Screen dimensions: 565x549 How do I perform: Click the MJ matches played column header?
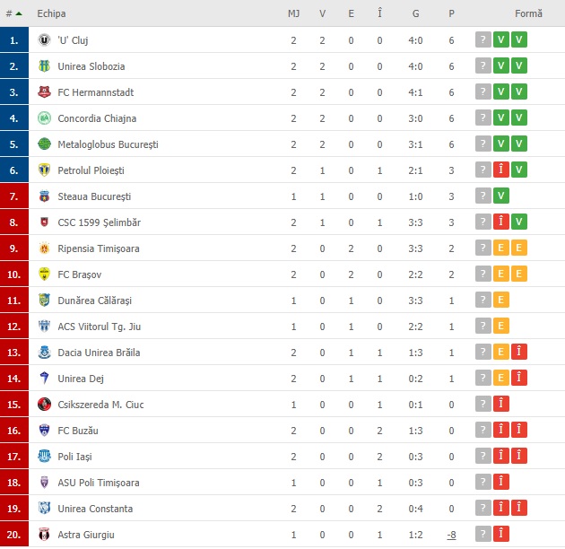coord(293,13)
